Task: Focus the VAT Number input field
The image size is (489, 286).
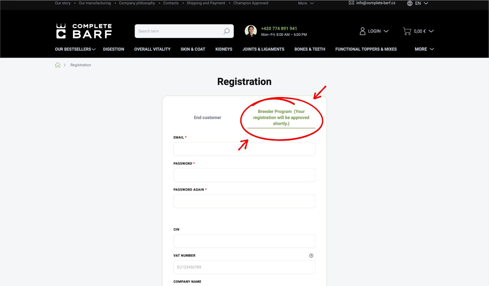Action: coord(244,267)
